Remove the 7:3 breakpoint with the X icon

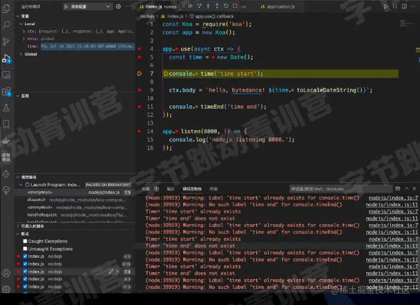point(118,271)
